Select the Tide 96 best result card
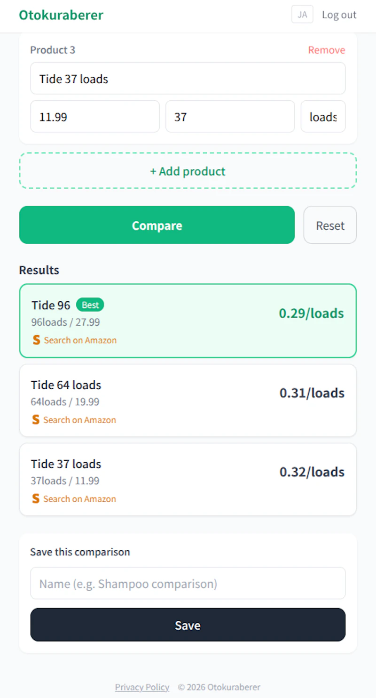 [188, 321]
